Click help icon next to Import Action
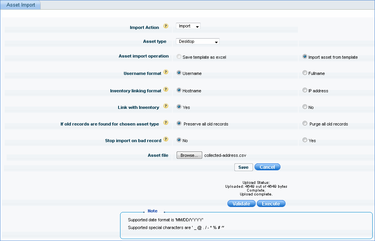The height and width of the screenshot is (241, 375). pyautogui.click(x=166, y=26)
